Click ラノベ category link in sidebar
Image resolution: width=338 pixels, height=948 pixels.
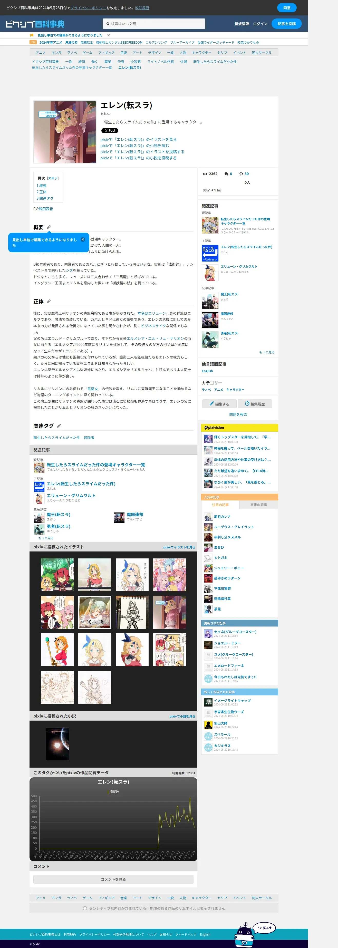coord(206,390)
